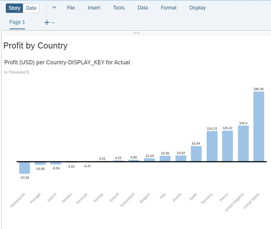Select the Netherlands negative bar
This screenshot has width=271, height=229.
pos(25,168)
